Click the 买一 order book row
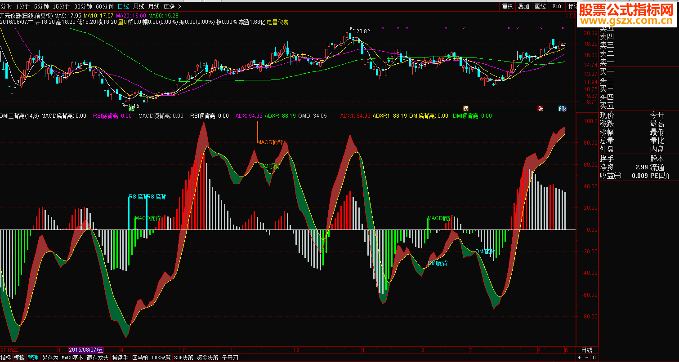Viewport: 679px width, 362px height. [607, 71]
